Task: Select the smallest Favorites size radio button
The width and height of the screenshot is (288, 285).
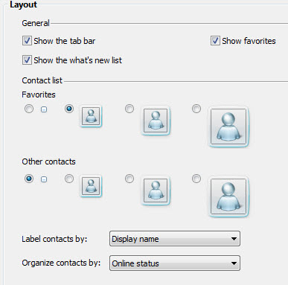Action: tap(29, 109)
